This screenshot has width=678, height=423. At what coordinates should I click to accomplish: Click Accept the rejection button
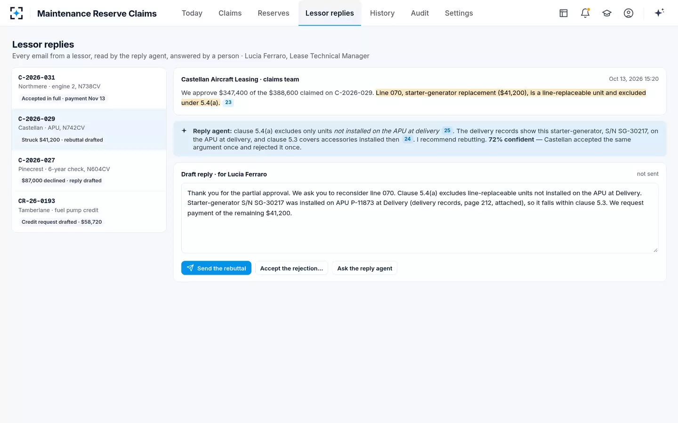click(291, 268)
